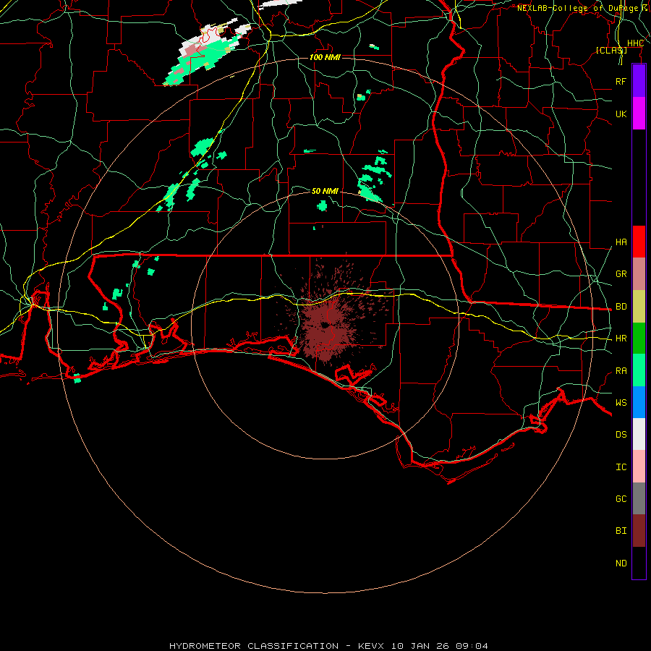
Task: Click the red HA legend color swatch
Action: point(639,242)
